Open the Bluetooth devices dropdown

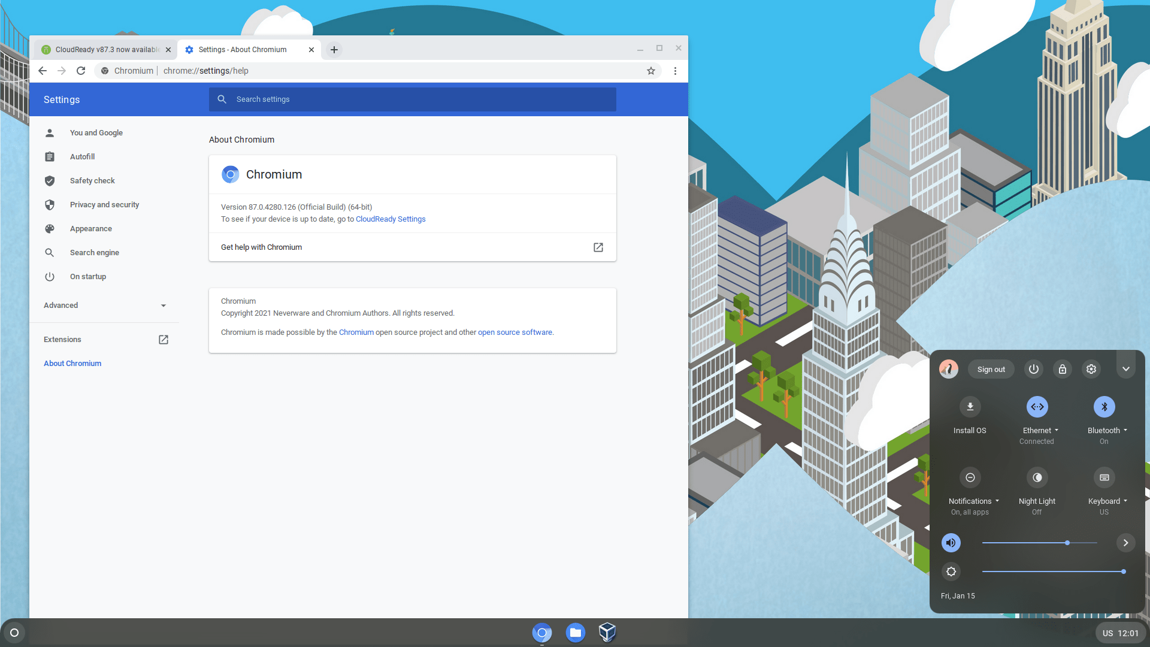[1107, 431]
